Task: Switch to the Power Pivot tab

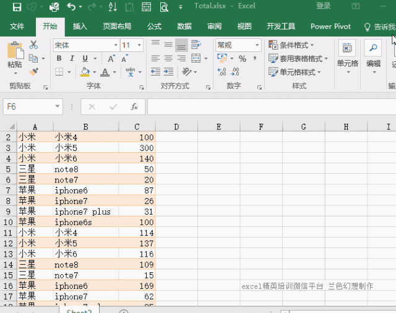Action: click(330, 26)
